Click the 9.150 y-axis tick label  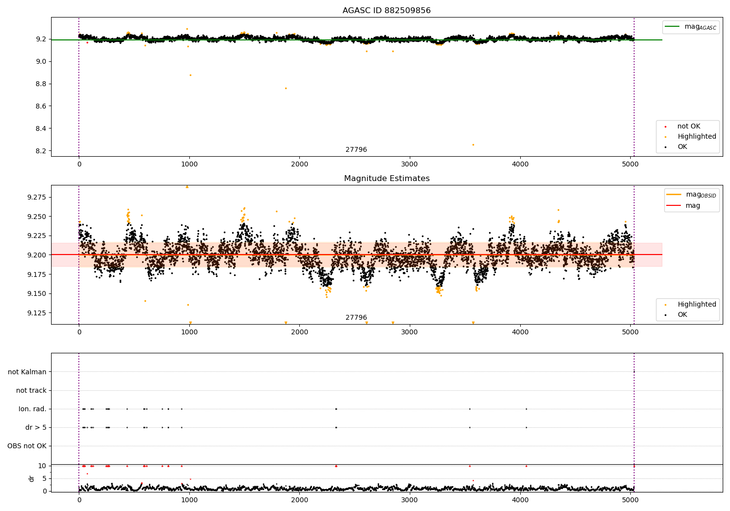(36, 293)
